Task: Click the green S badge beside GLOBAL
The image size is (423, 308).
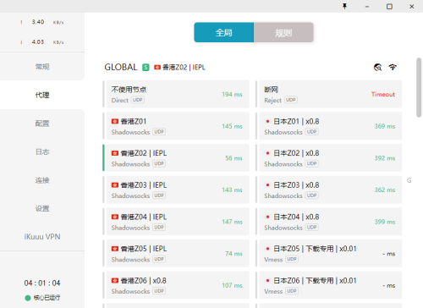Action: [x=146, y=67]
